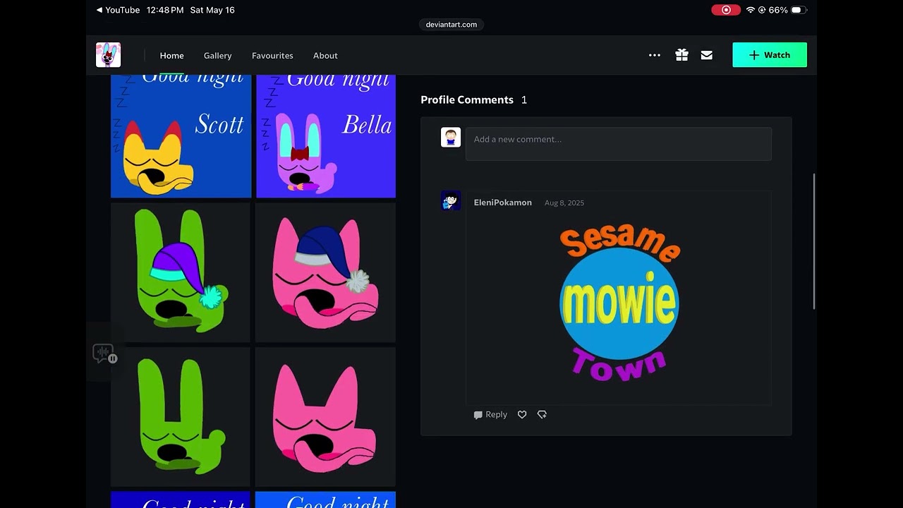This screenshot has height=508, width=903.
Task: Open the About tab
Action: click(x=325, y=56)
